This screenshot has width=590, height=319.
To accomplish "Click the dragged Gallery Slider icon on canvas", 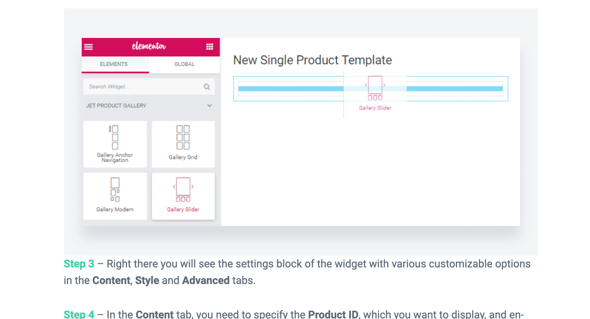I will 375,88.
